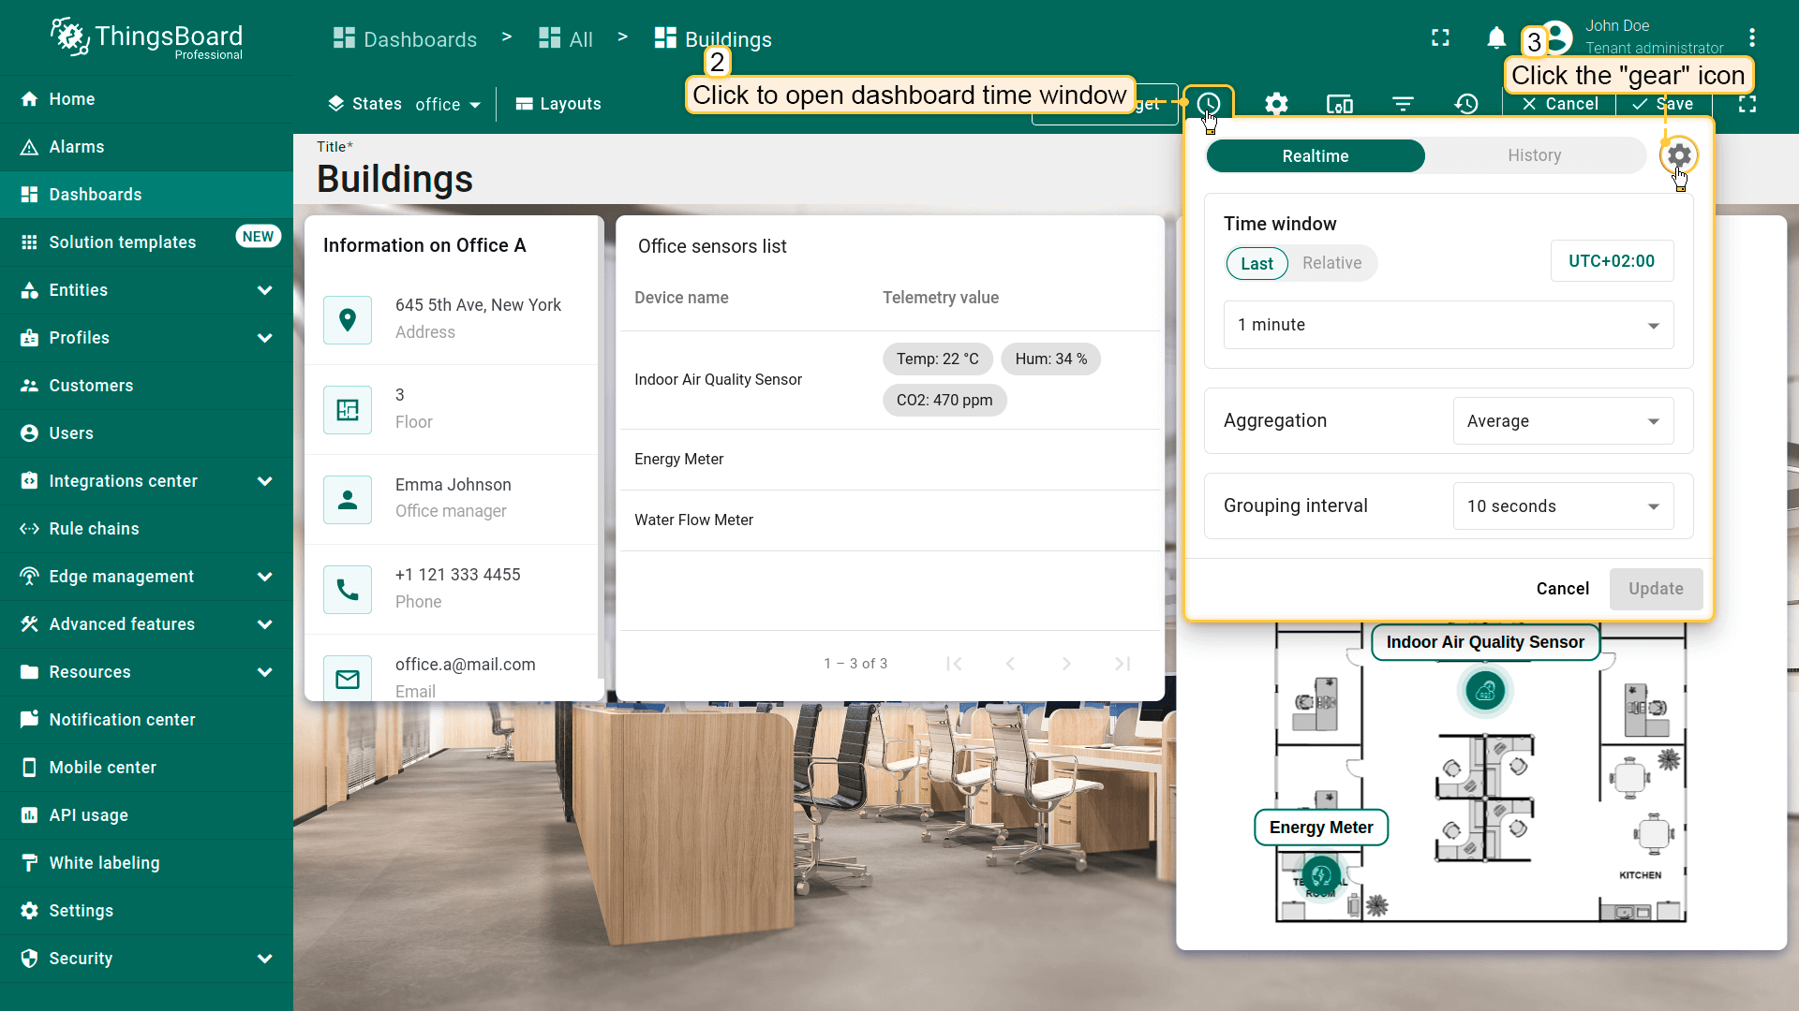Go to Alarms in sidebar
Viewport: 1799px width, 1011px height.
tap(77, 147)
